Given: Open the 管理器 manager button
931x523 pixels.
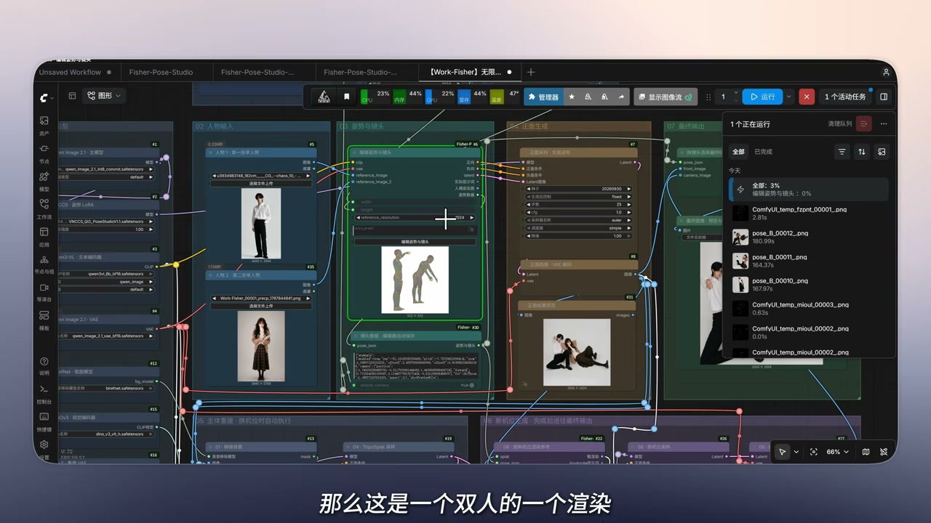Looking at the screenshot, I should coord(543,97).
